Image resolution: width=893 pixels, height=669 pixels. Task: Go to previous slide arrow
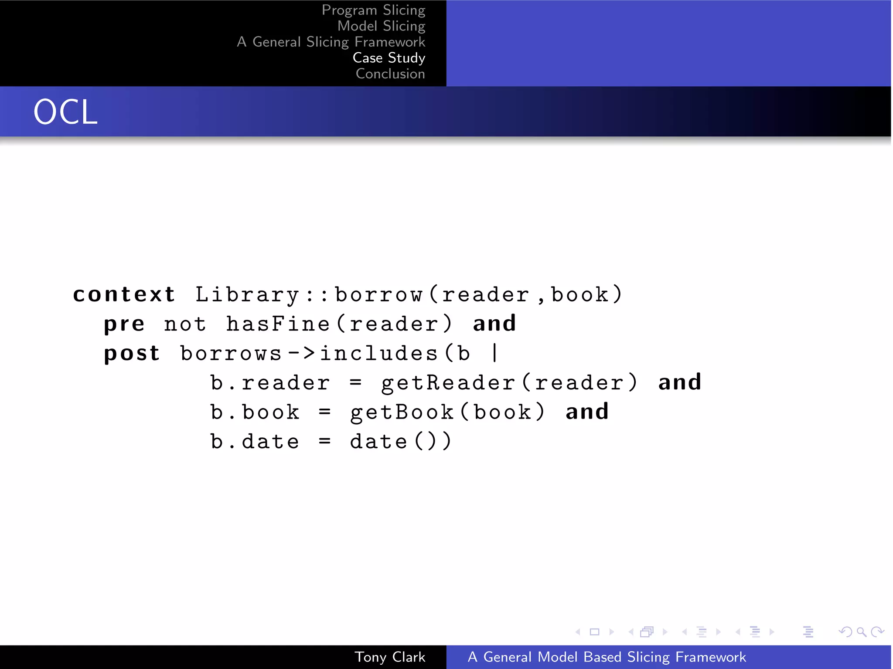(x=578, y=632)
